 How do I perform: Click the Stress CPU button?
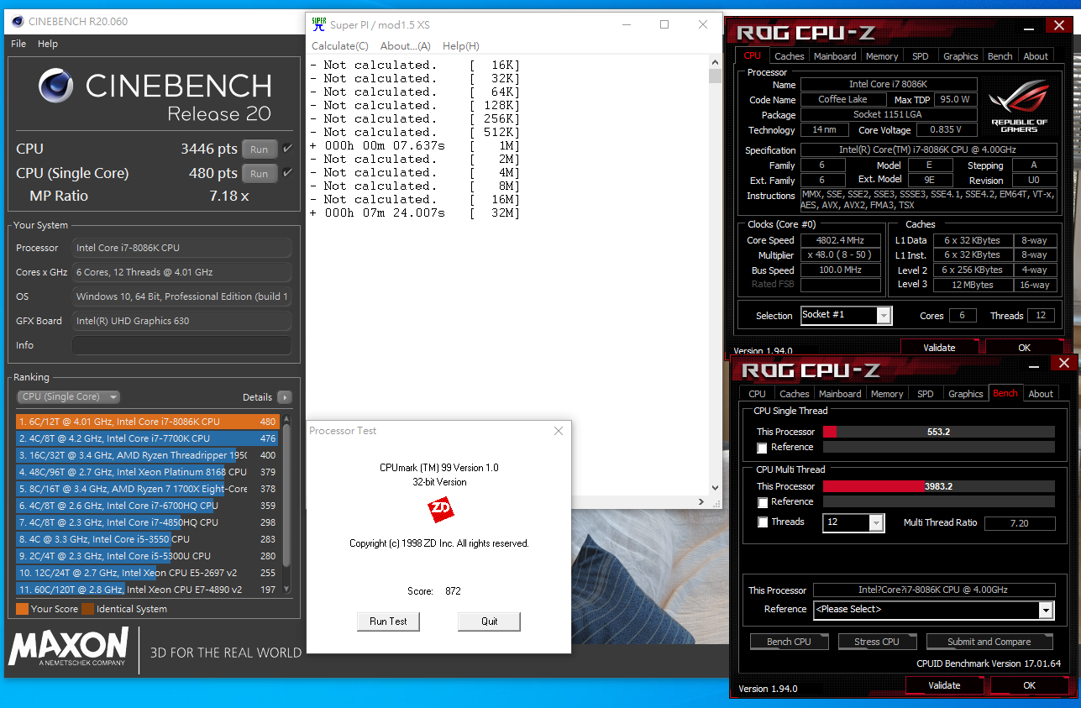click(x=876, y=642)
